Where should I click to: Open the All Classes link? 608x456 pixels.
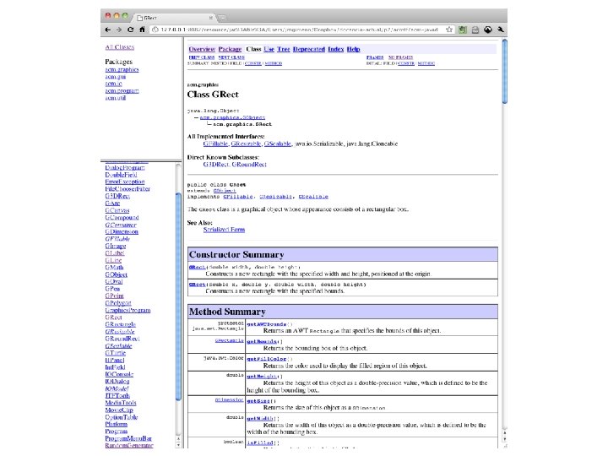click(120, 47)
